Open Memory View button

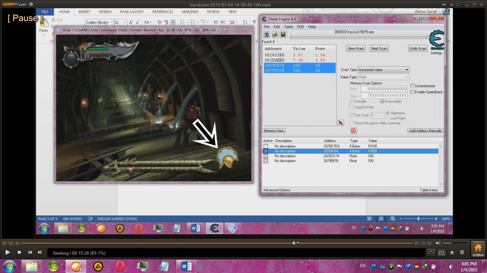274,131
